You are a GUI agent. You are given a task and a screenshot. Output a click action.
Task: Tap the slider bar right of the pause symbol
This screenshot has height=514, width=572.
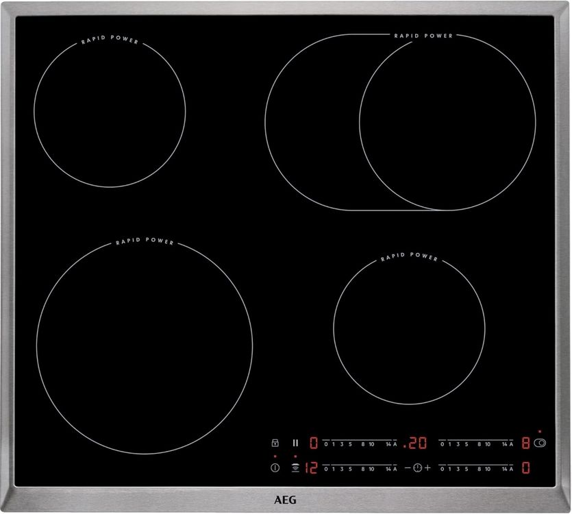pos(360,443)
